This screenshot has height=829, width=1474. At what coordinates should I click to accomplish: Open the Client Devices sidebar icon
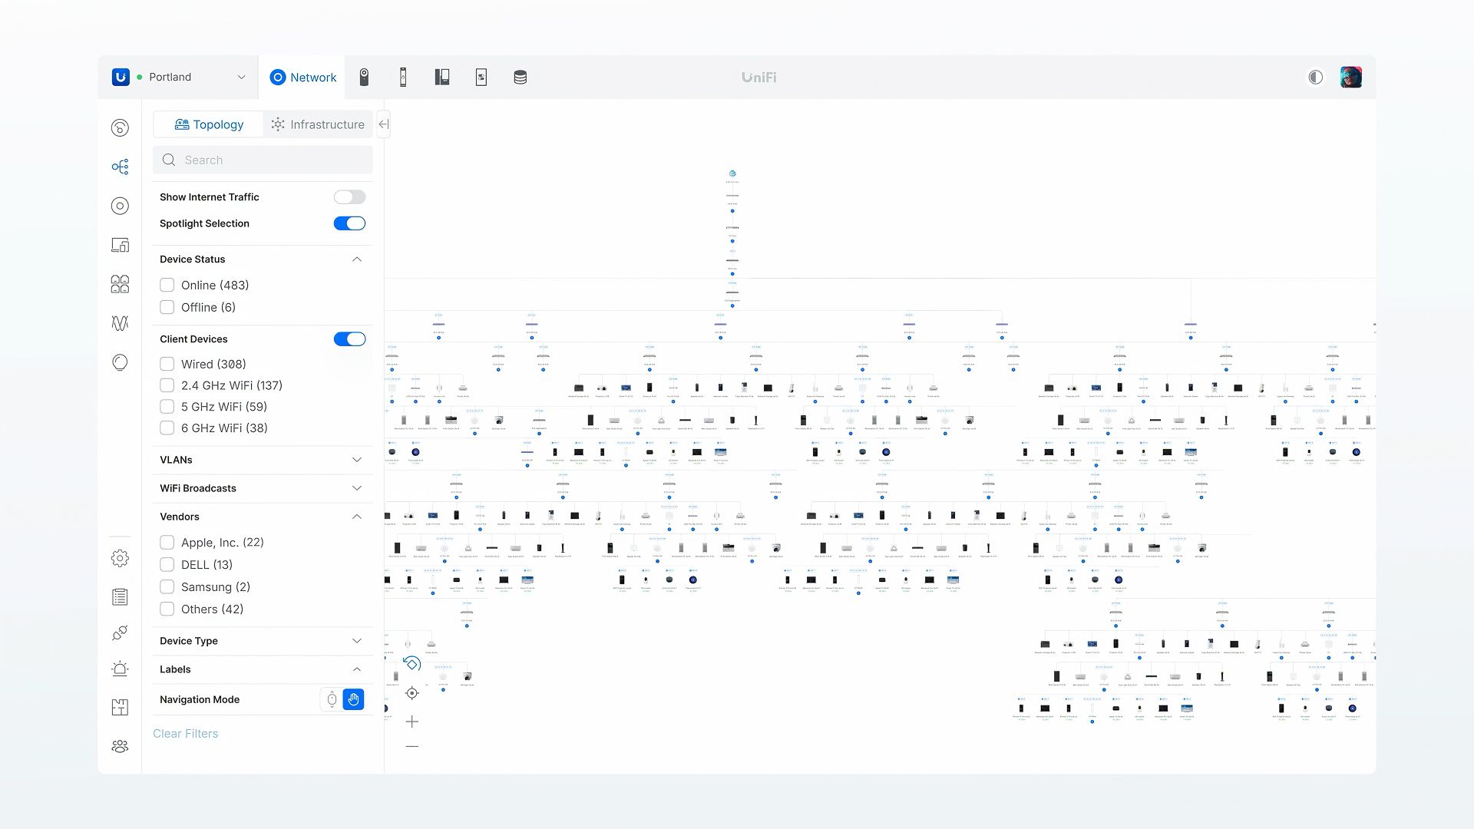pos(120,245)
